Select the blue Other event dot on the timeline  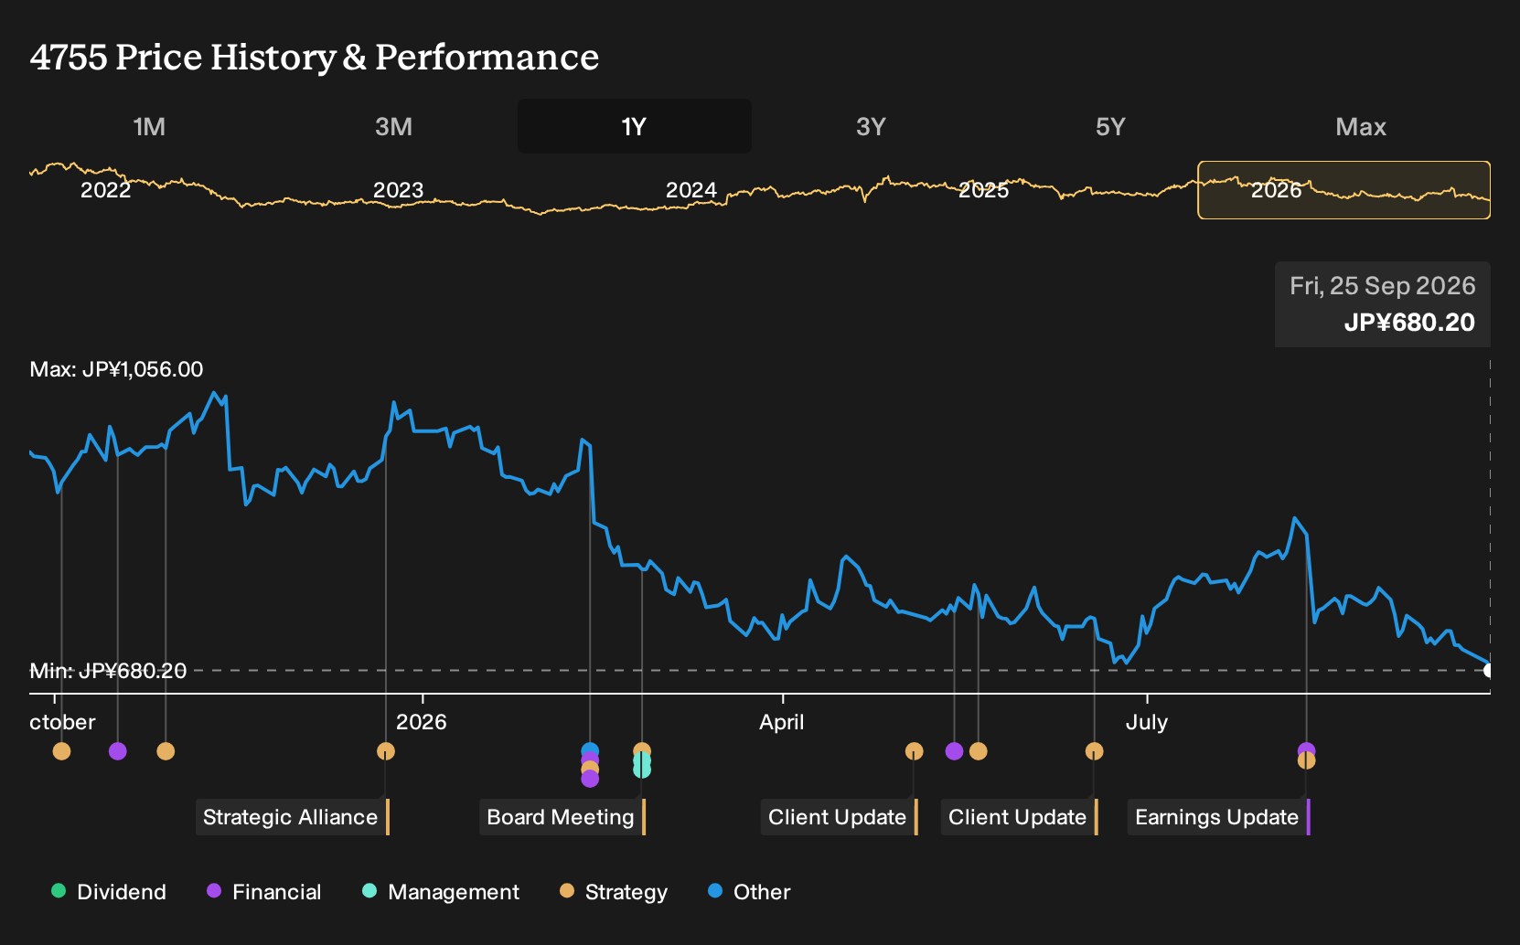pos(590,751)
